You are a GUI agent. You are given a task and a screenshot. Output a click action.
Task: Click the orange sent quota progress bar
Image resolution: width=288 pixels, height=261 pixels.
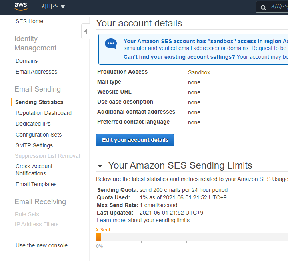tap(98, 237)
